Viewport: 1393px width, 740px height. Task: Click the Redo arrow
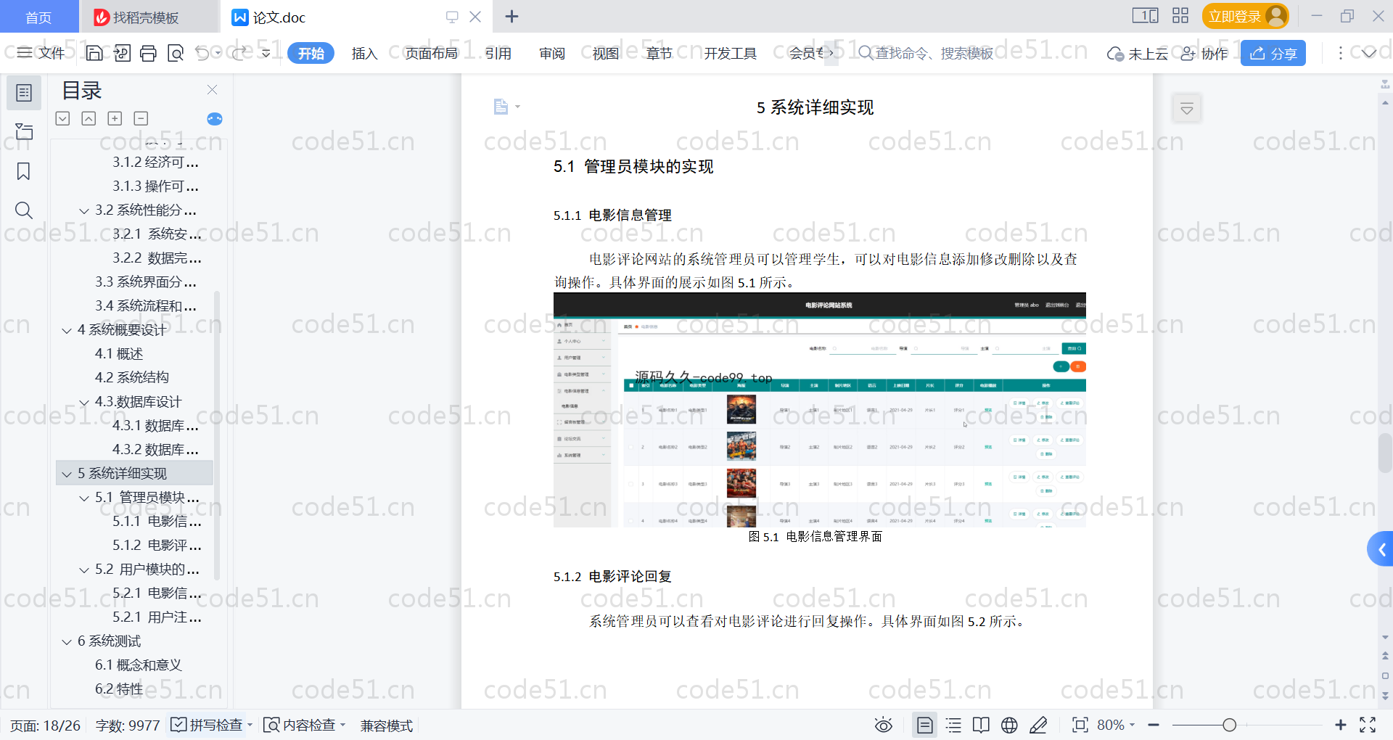click(x=239, y=53)
